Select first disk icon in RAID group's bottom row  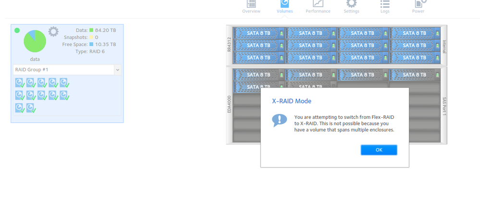click(20, 108)
